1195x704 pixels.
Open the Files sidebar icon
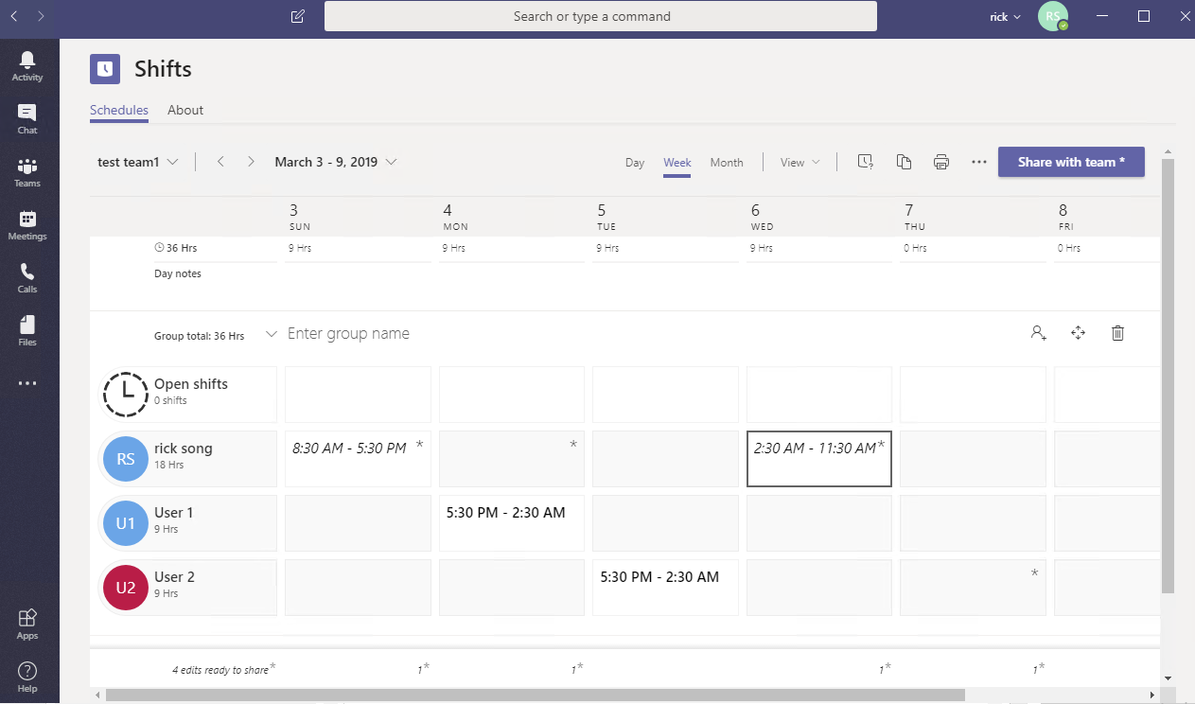tap(26, 330)
